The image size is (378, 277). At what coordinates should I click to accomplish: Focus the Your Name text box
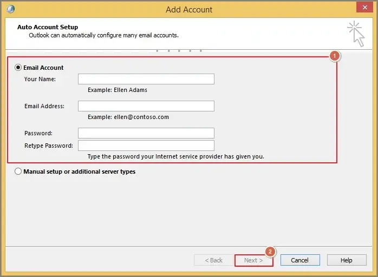146,80
